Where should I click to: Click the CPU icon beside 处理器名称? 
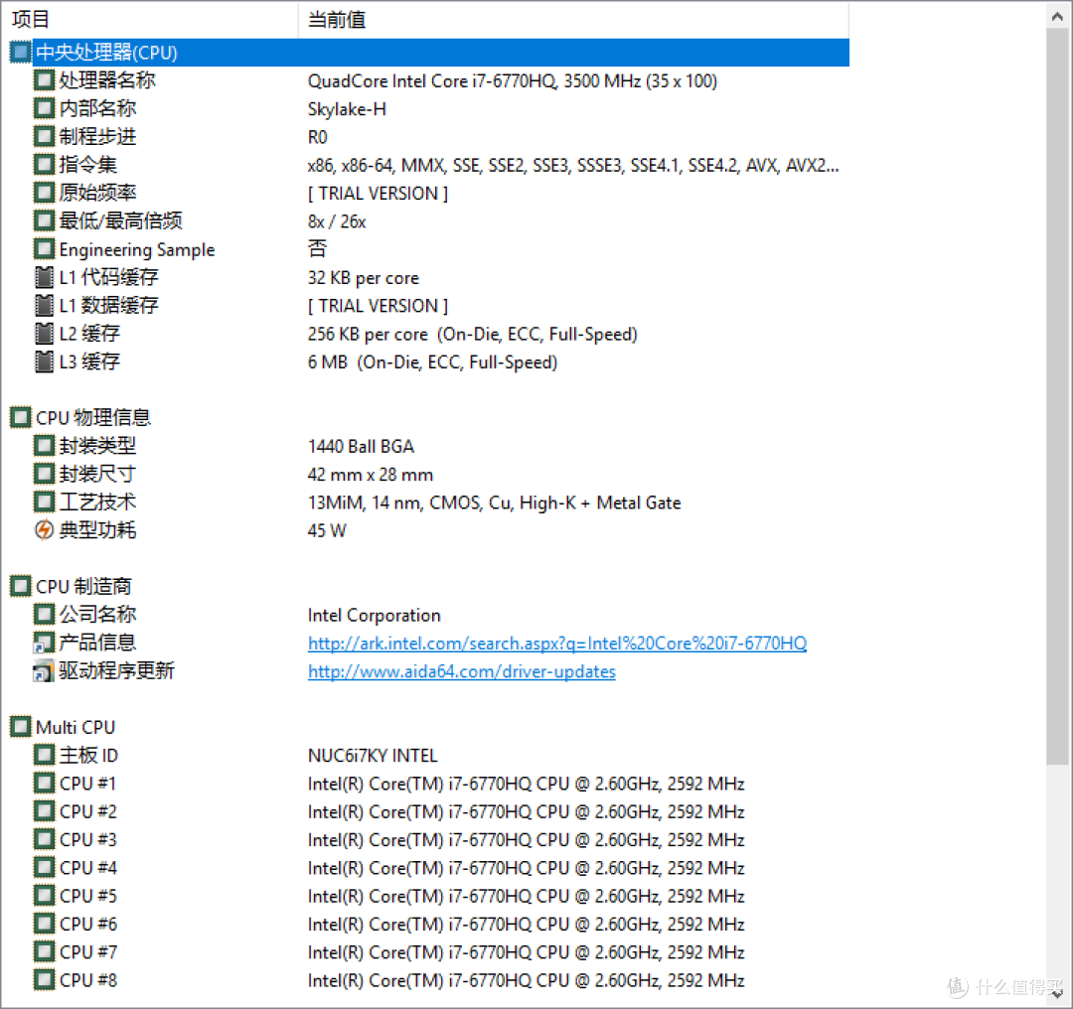pos(44,80)
